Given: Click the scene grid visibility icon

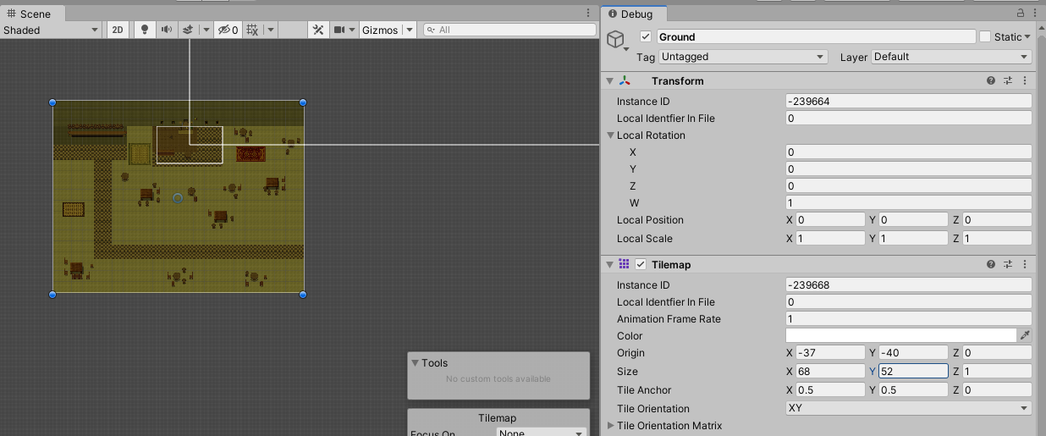Looking at the screenshot, I should point(252,30).
